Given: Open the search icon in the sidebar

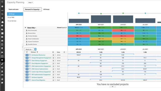Looking at the screenshot, I should click(x=2, y=2).
